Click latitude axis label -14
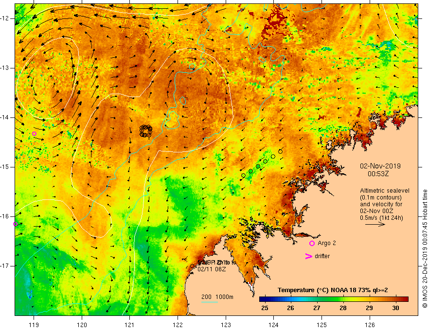The height and width of the screenshot is (330, 428). pos(5,117)
